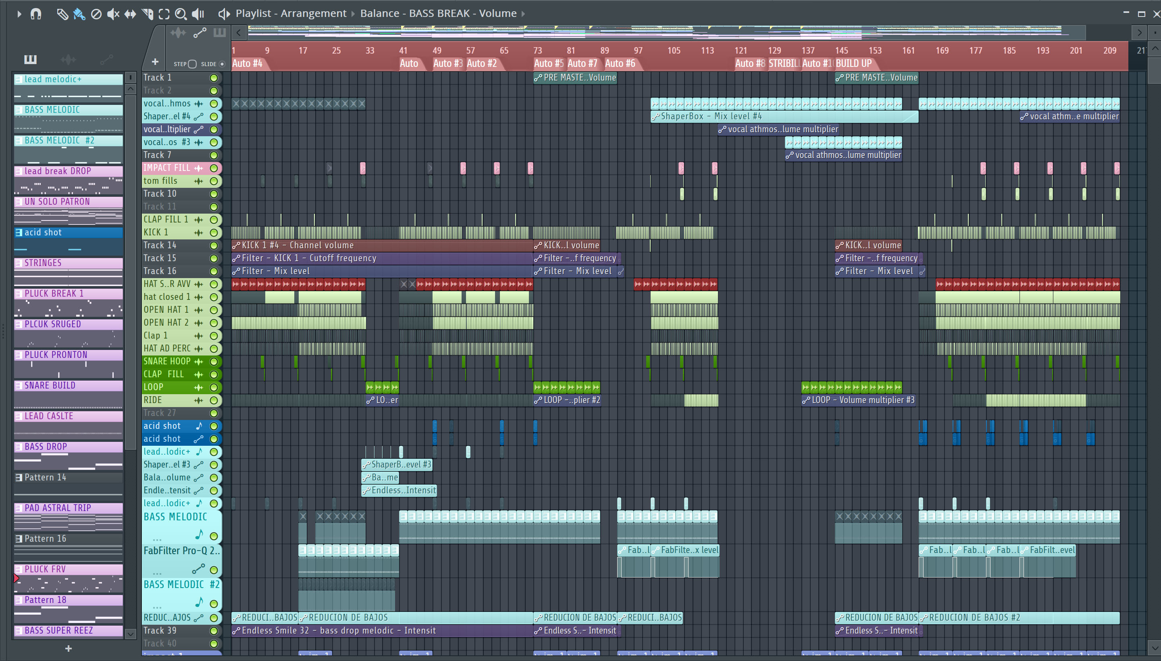Select the ShaperBox - Mix level #4 clip

pyautogui.click(x=784, y=116)
